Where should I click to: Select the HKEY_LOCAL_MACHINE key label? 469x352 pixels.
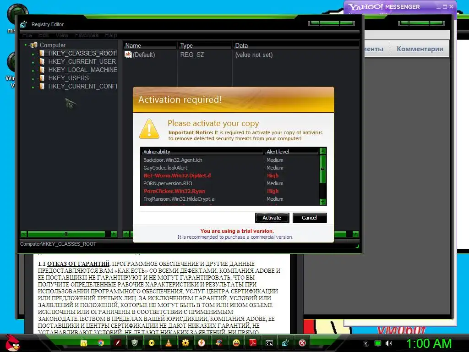pos(83,70)
